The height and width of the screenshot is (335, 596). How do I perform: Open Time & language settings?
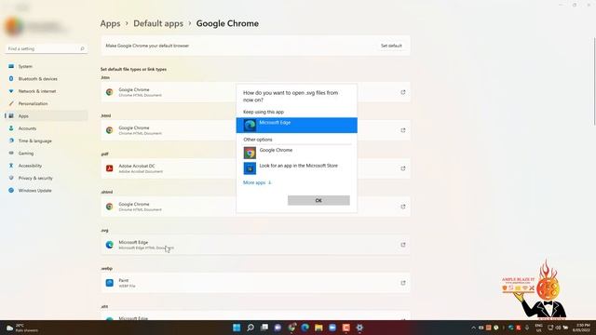tap(46, 141)
